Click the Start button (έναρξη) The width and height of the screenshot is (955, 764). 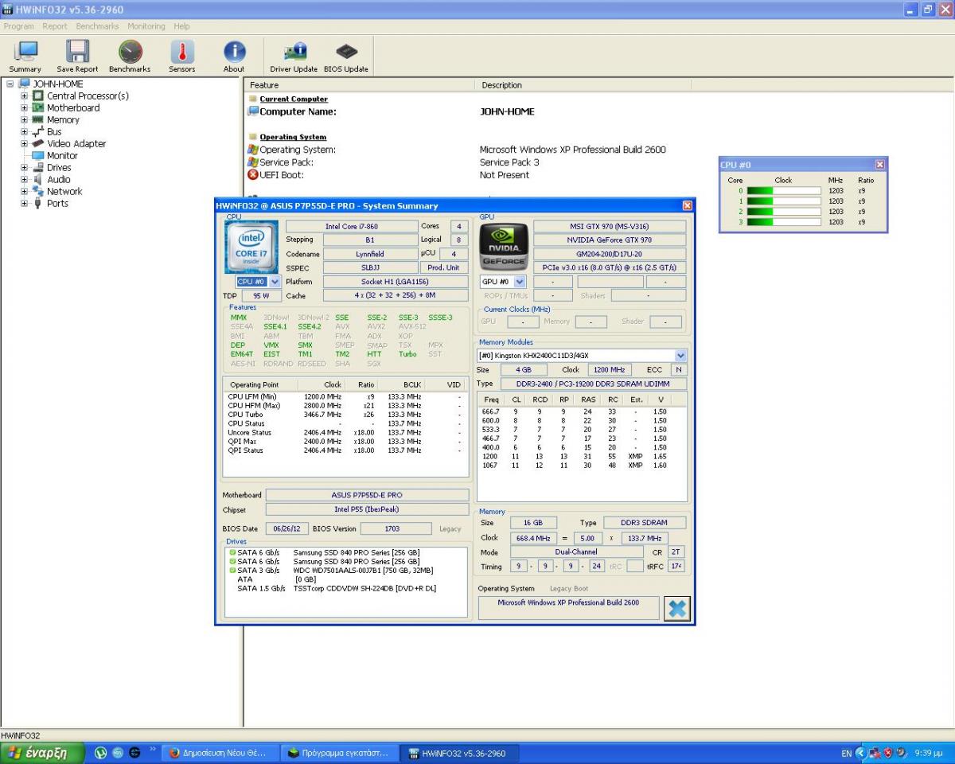point(41,753)
